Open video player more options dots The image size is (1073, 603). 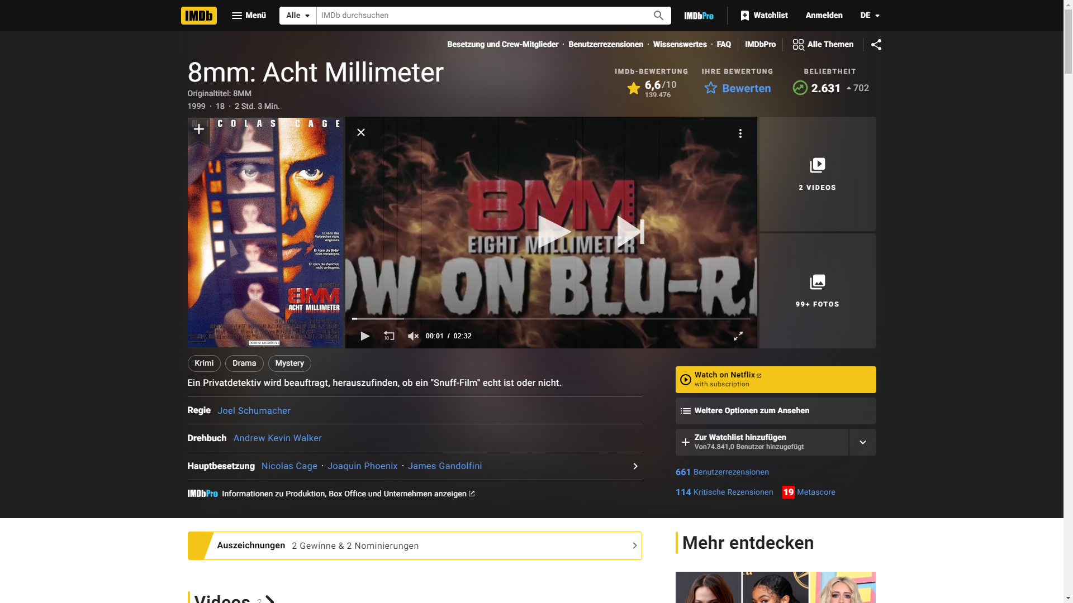coord(740,133)
